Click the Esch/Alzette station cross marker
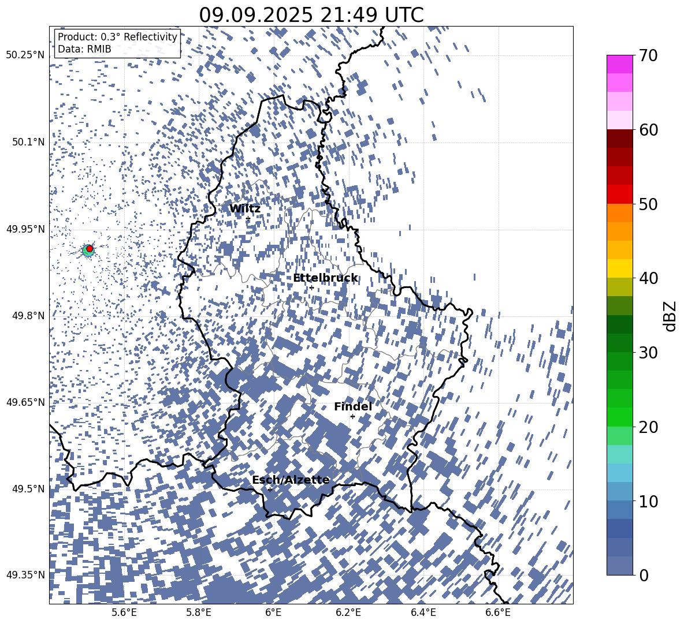Image resolution: width=684 pixels, height=624 pixels. coord(270,490)
